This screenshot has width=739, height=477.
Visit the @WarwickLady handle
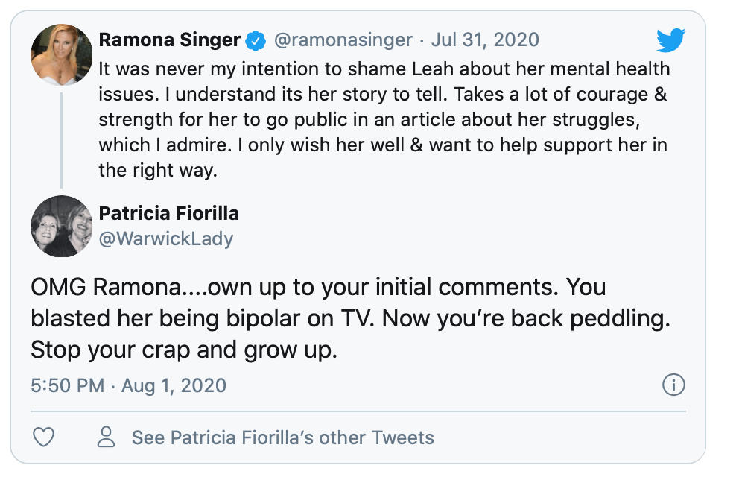166,238
